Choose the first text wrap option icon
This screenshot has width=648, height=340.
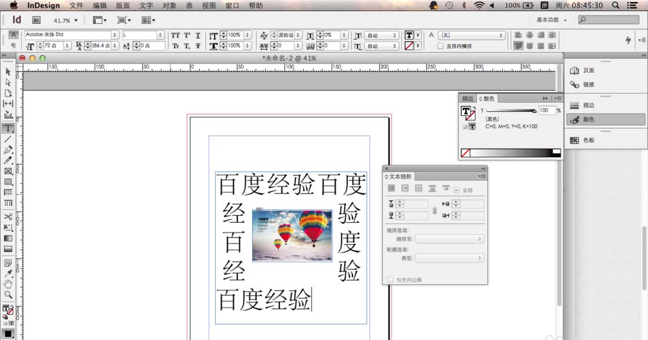(x=391, y=188)
